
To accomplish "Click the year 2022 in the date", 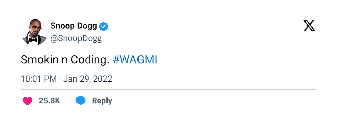I will [x=103, y=79].
